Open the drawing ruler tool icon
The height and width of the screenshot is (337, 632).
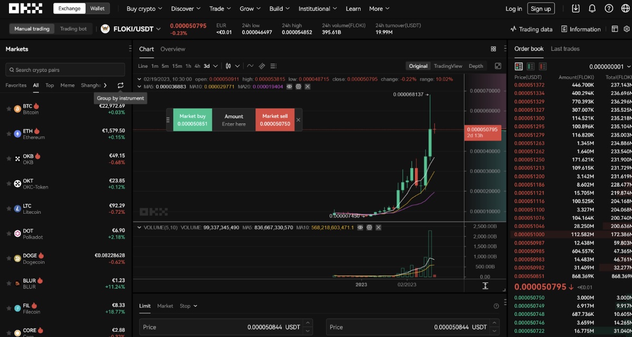[x=262, y=66]
